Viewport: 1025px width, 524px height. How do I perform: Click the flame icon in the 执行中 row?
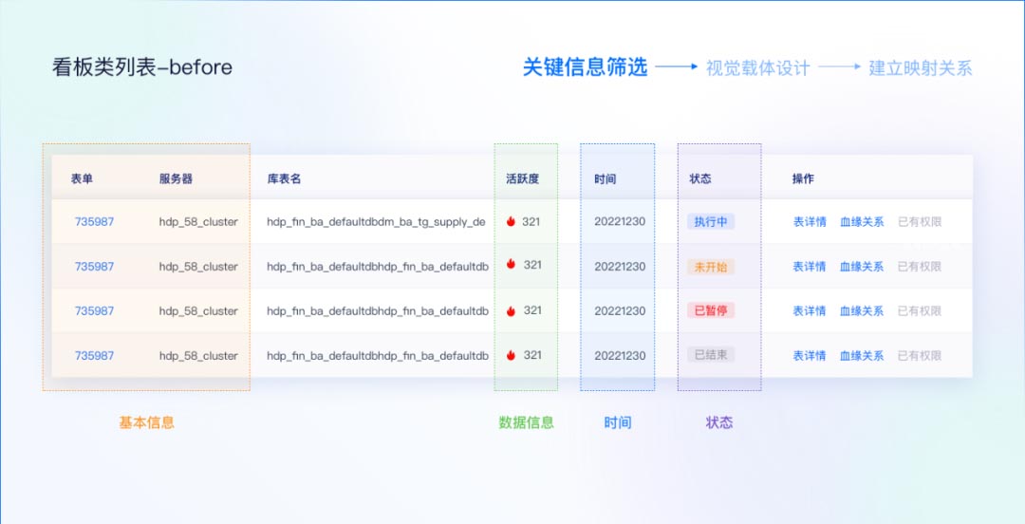(x=512, y=222)
